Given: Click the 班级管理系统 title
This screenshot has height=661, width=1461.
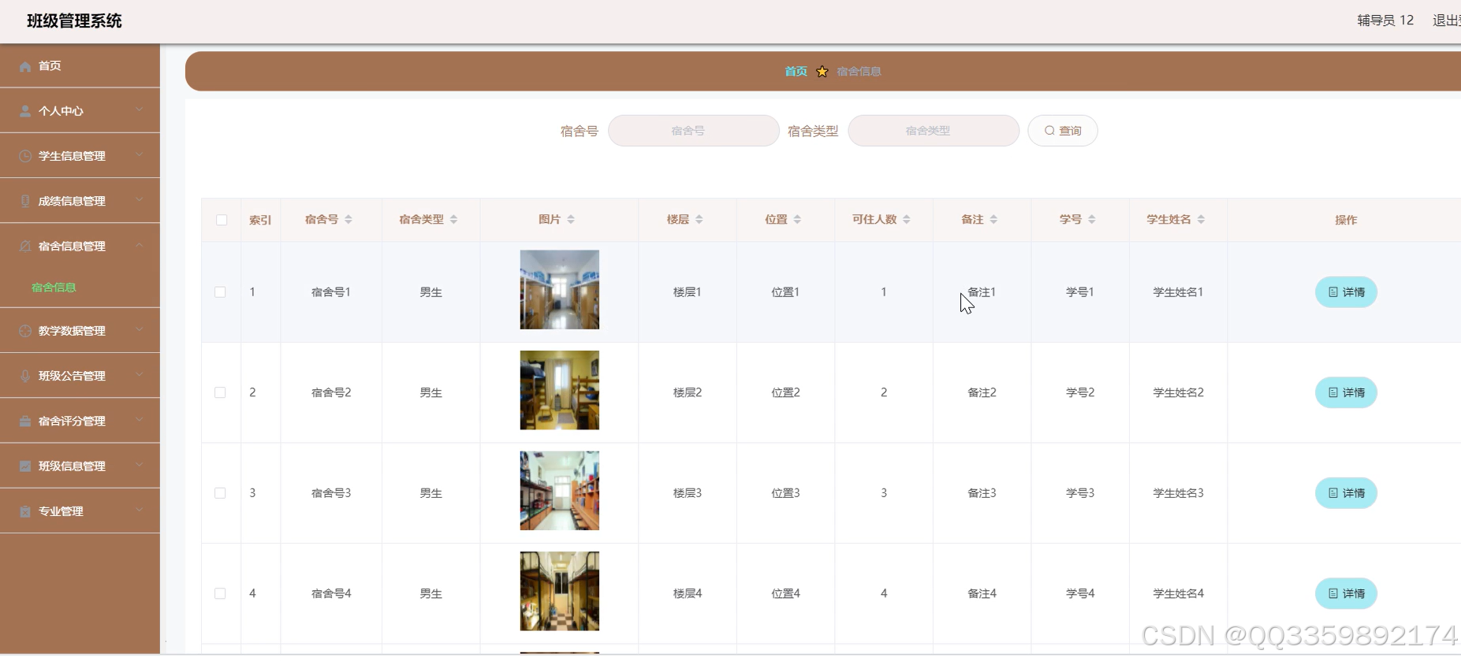Looking at the screenshot, I should pyautogui.click(x=74, y=21).
